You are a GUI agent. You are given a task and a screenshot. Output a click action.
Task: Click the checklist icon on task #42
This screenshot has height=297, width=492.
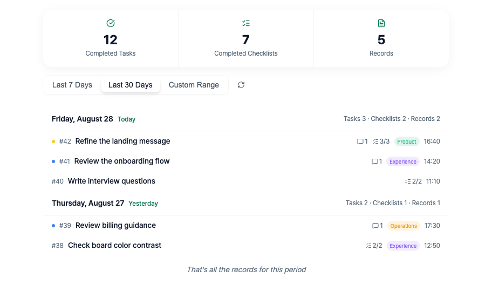pos(375,141)
